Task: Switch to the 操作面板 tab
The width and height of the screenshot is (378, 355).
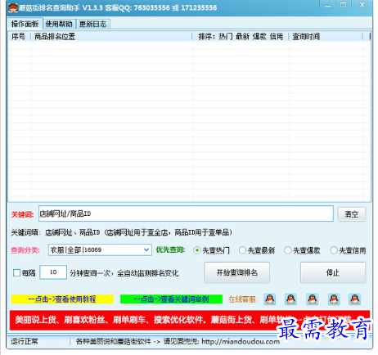Action: pos(25,24)
